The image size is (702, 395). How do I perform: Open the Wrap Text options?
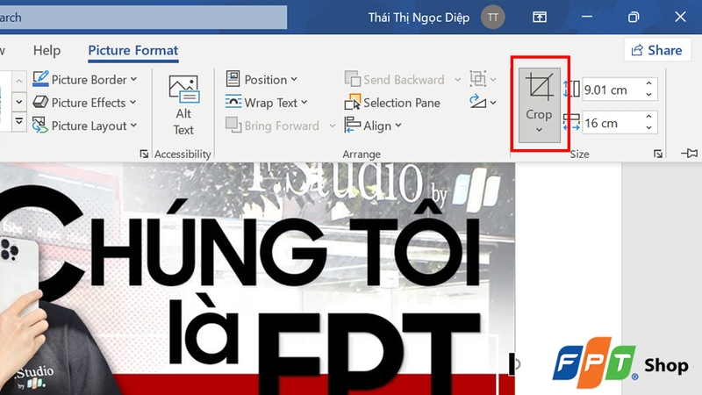[267, 103]
